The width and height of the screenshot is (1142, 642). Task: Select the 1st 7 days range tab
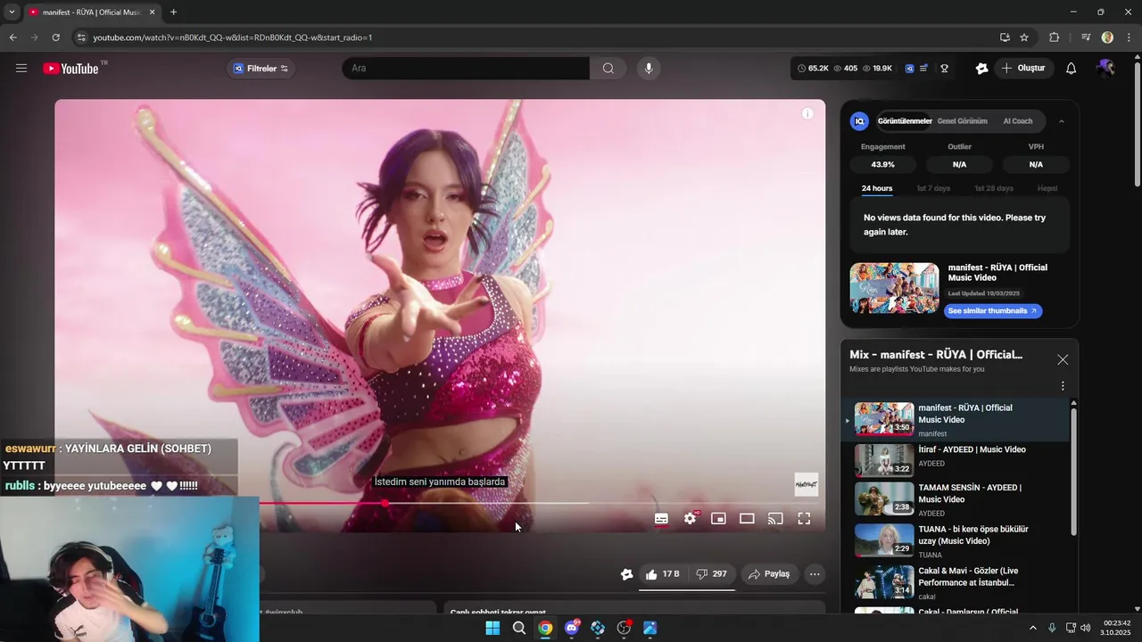933,188
